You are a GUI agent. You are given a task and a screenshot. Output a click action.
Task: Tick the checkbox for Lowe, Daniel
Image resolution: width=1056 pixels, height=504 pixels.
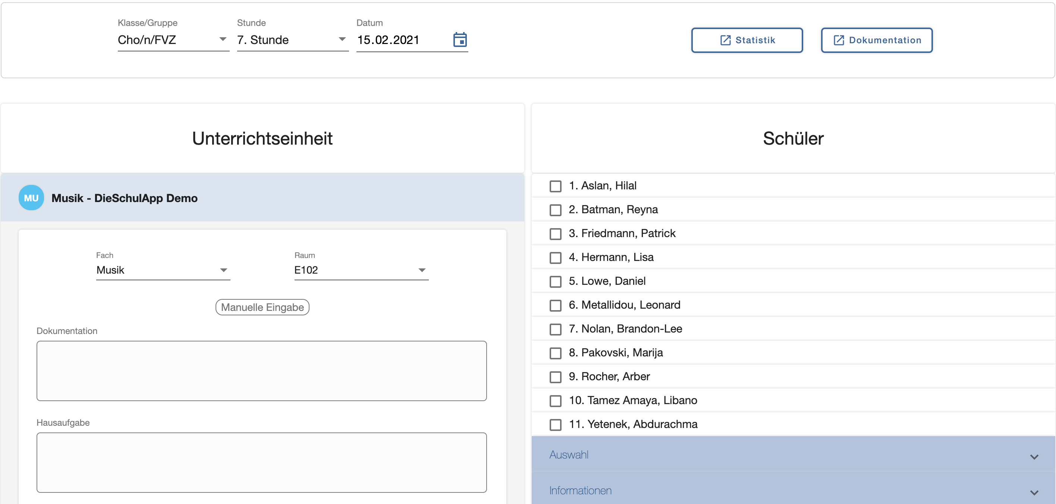(x=556, y=281)
